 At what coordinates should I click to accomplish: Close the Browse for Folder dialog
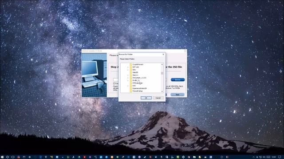[163, 54]
